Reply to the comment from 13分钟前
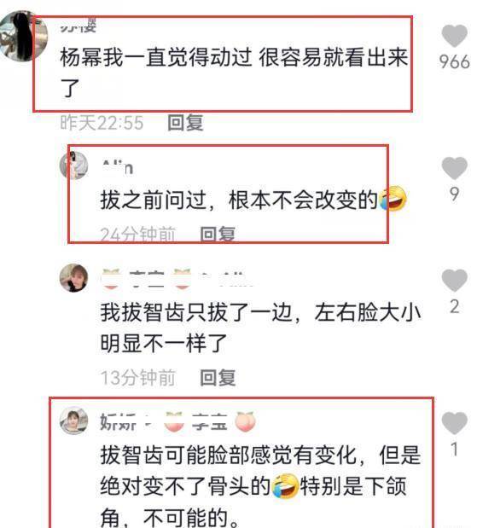The image size is (477, 528). [218, 378]
